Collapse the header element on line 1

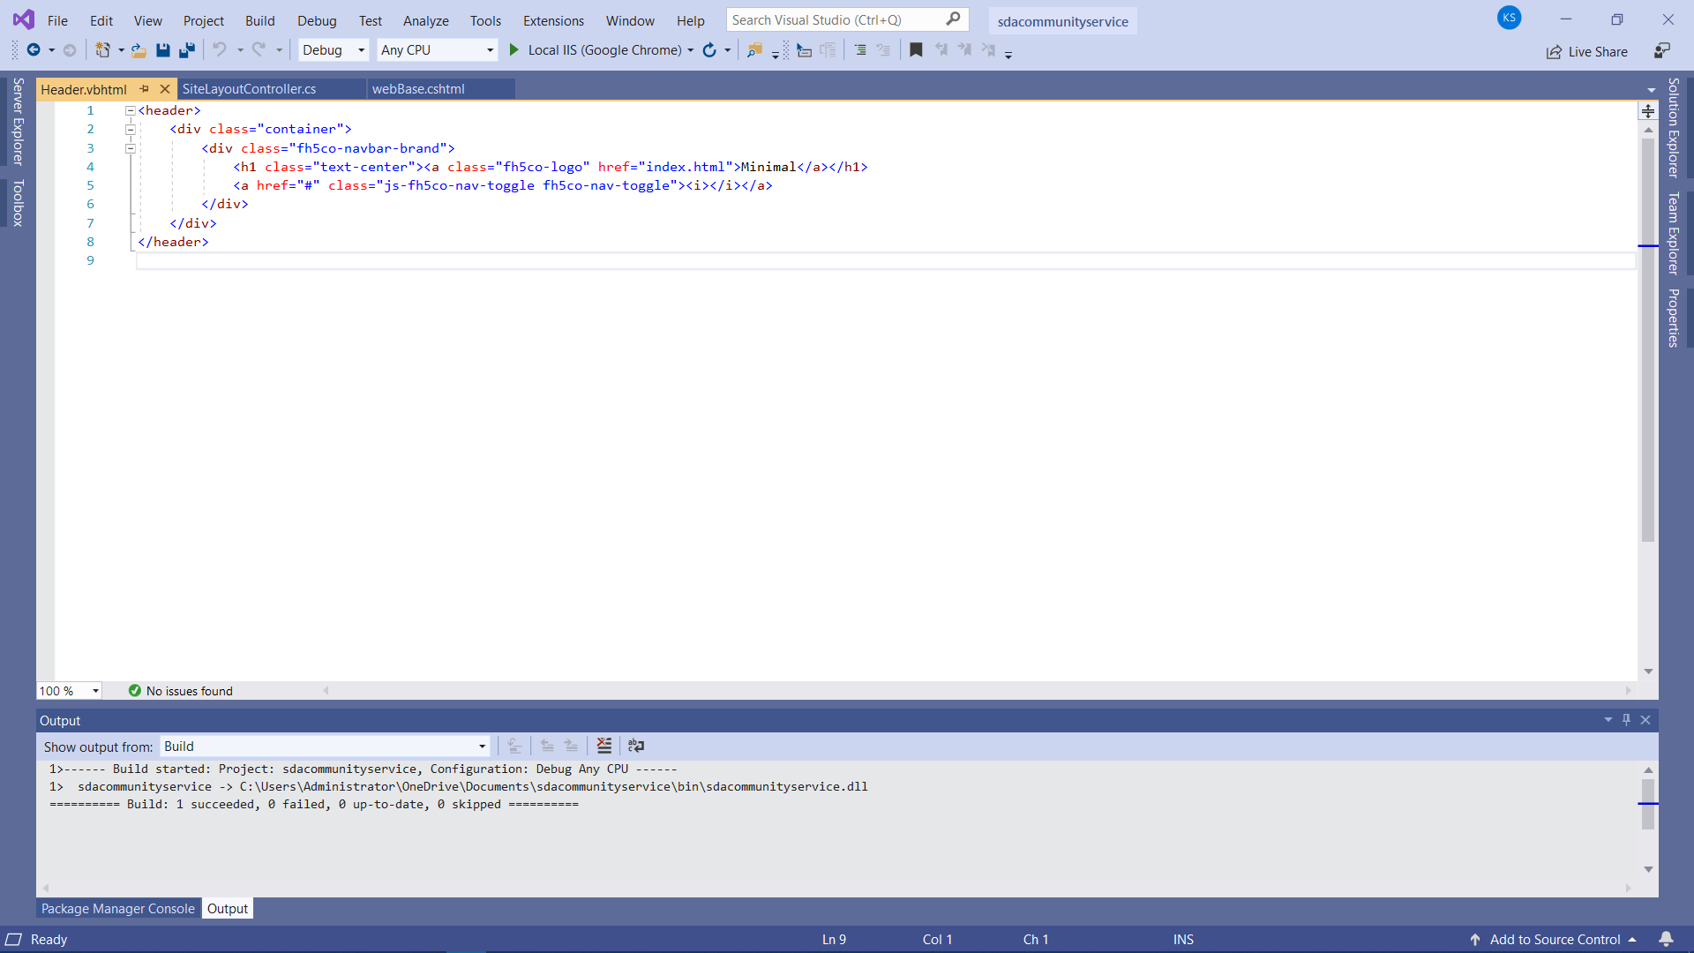(130, 110)
